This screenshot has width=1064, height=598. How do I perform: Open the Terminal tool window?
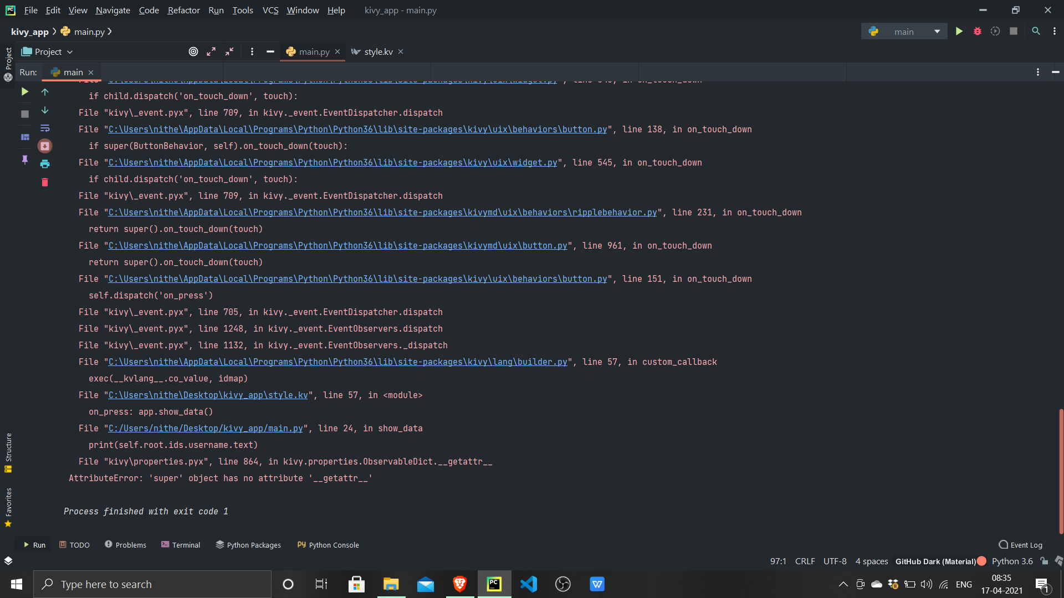(x=181, y=545)
